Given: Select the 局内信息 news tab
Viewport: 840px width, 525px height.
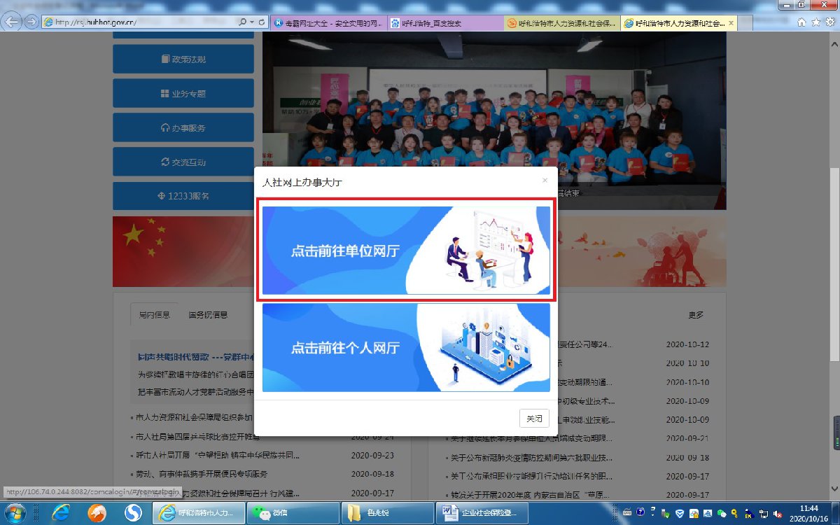Looking at the screenshot, I should click(154, 315).
